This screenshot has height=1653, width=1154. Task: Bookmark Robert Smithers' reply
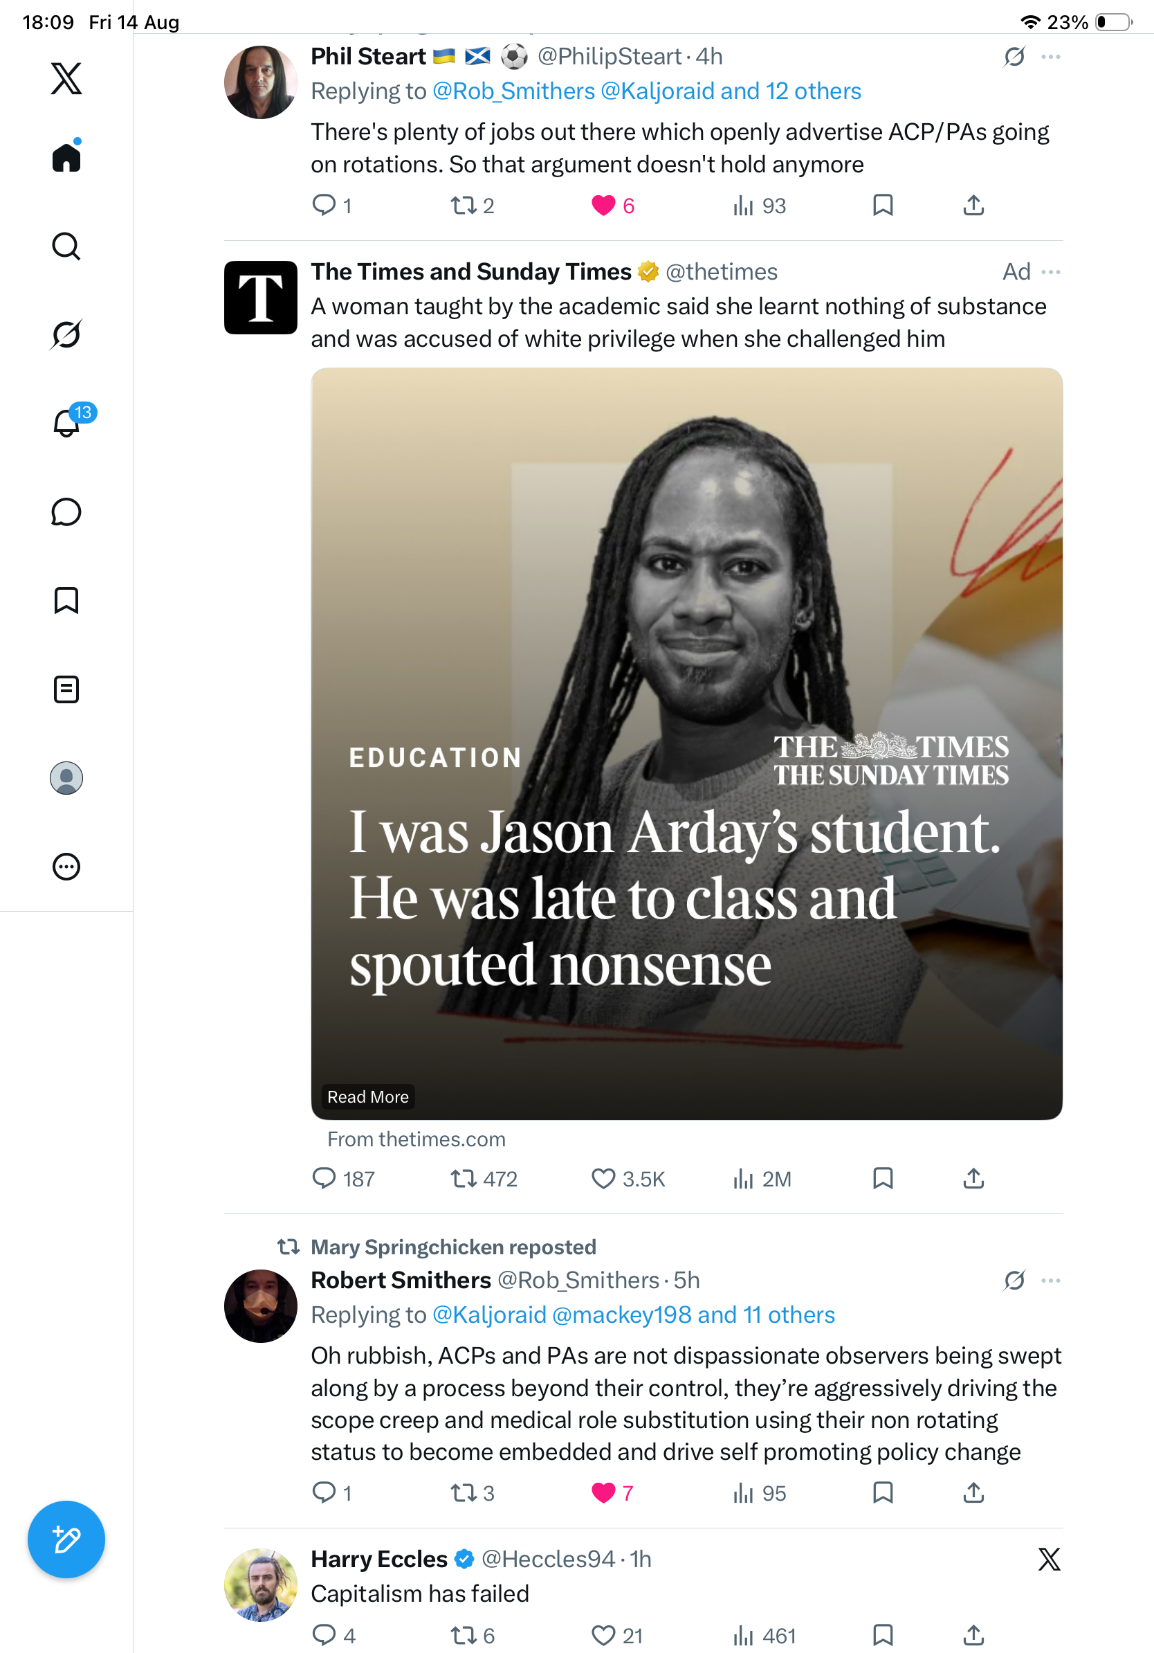883,1492
